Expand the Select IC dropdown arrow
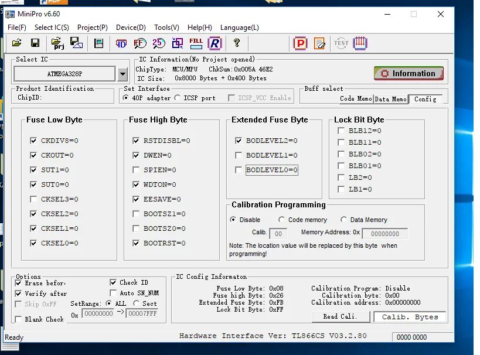Screen dimensions: 480x355 (122, 74)
